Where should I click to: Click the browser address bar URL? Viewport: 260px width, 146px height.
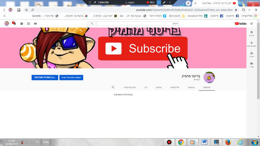pyautogui.click(x=184, y=10)
